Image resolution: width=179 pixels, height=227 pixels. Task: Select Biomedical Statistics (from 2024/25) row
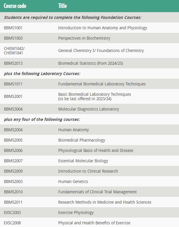point(89,63)
